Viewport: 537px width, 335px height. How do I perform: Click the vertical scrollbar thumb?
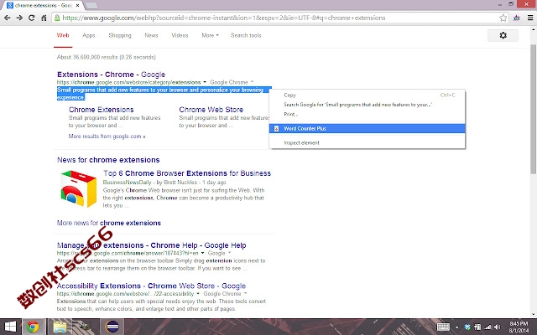(x=534, y=110)
